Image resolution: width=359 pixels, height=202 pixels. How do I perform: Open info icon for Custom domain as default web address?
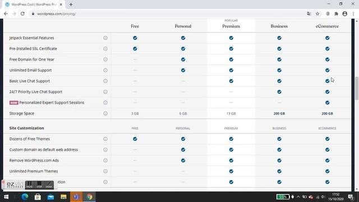105,150
